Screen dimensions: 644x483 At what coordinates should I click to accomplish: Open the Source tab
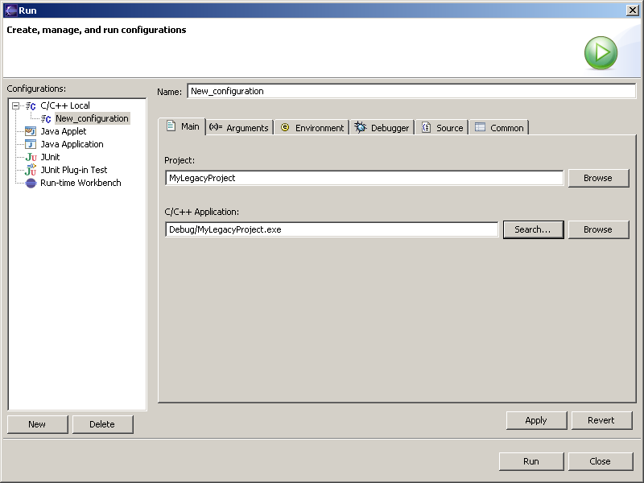coord(443,127)
